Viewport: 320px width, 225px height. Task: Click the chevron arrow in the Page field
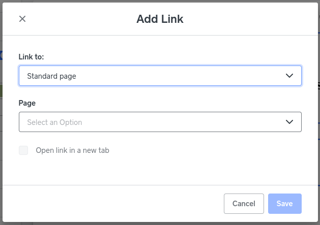[289, 122]
